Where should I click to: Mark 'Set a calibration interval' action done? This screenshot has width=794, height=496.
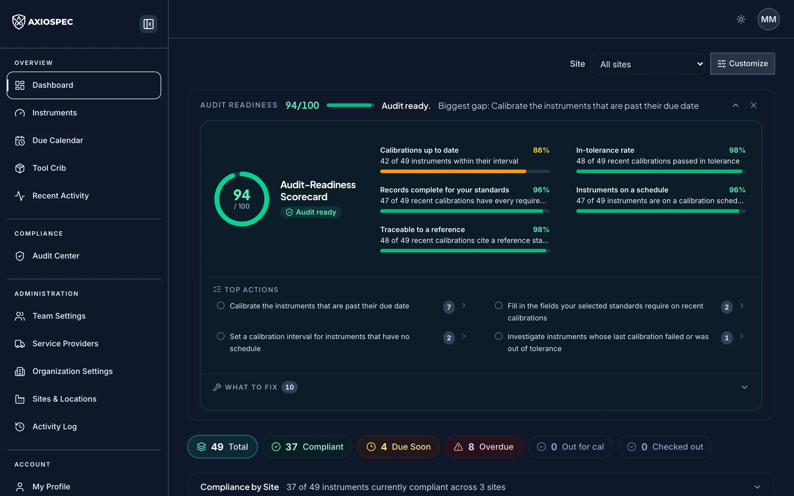(x=221, y=336)
